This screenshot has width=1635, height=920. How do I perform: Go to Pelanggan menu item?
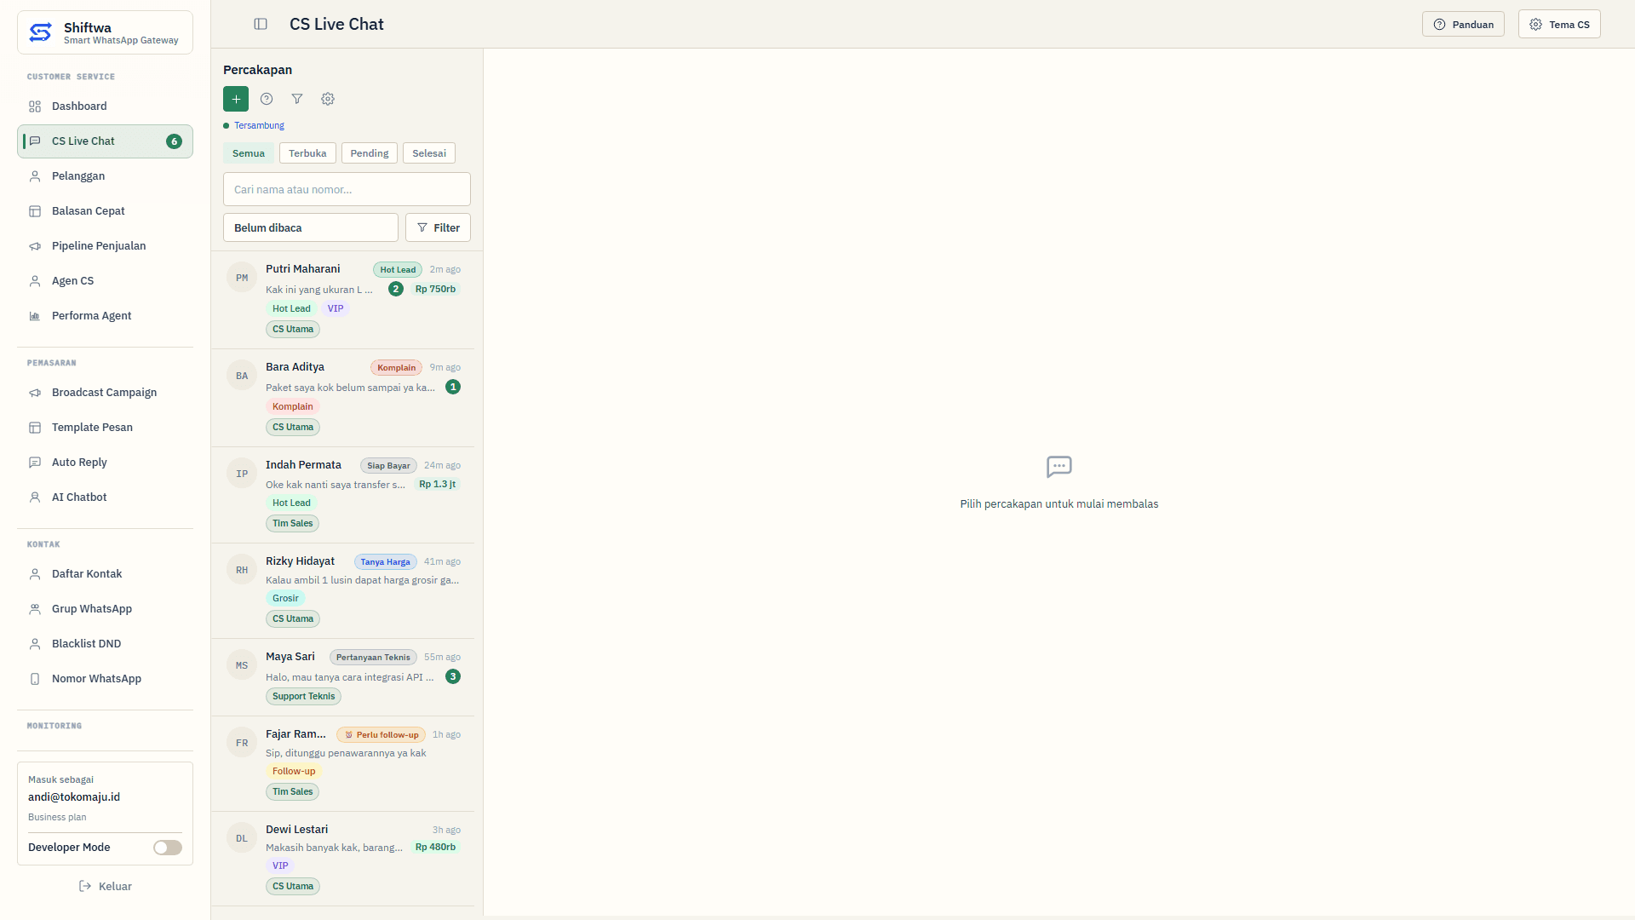click(105, 176)
